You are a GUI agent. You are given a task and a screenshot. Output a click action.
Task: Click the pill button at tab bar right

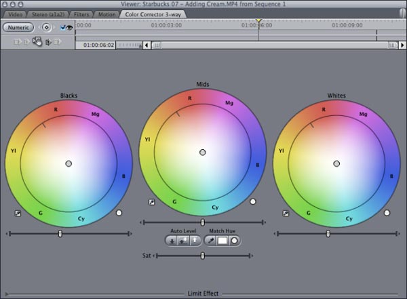[x=402, y=13]
